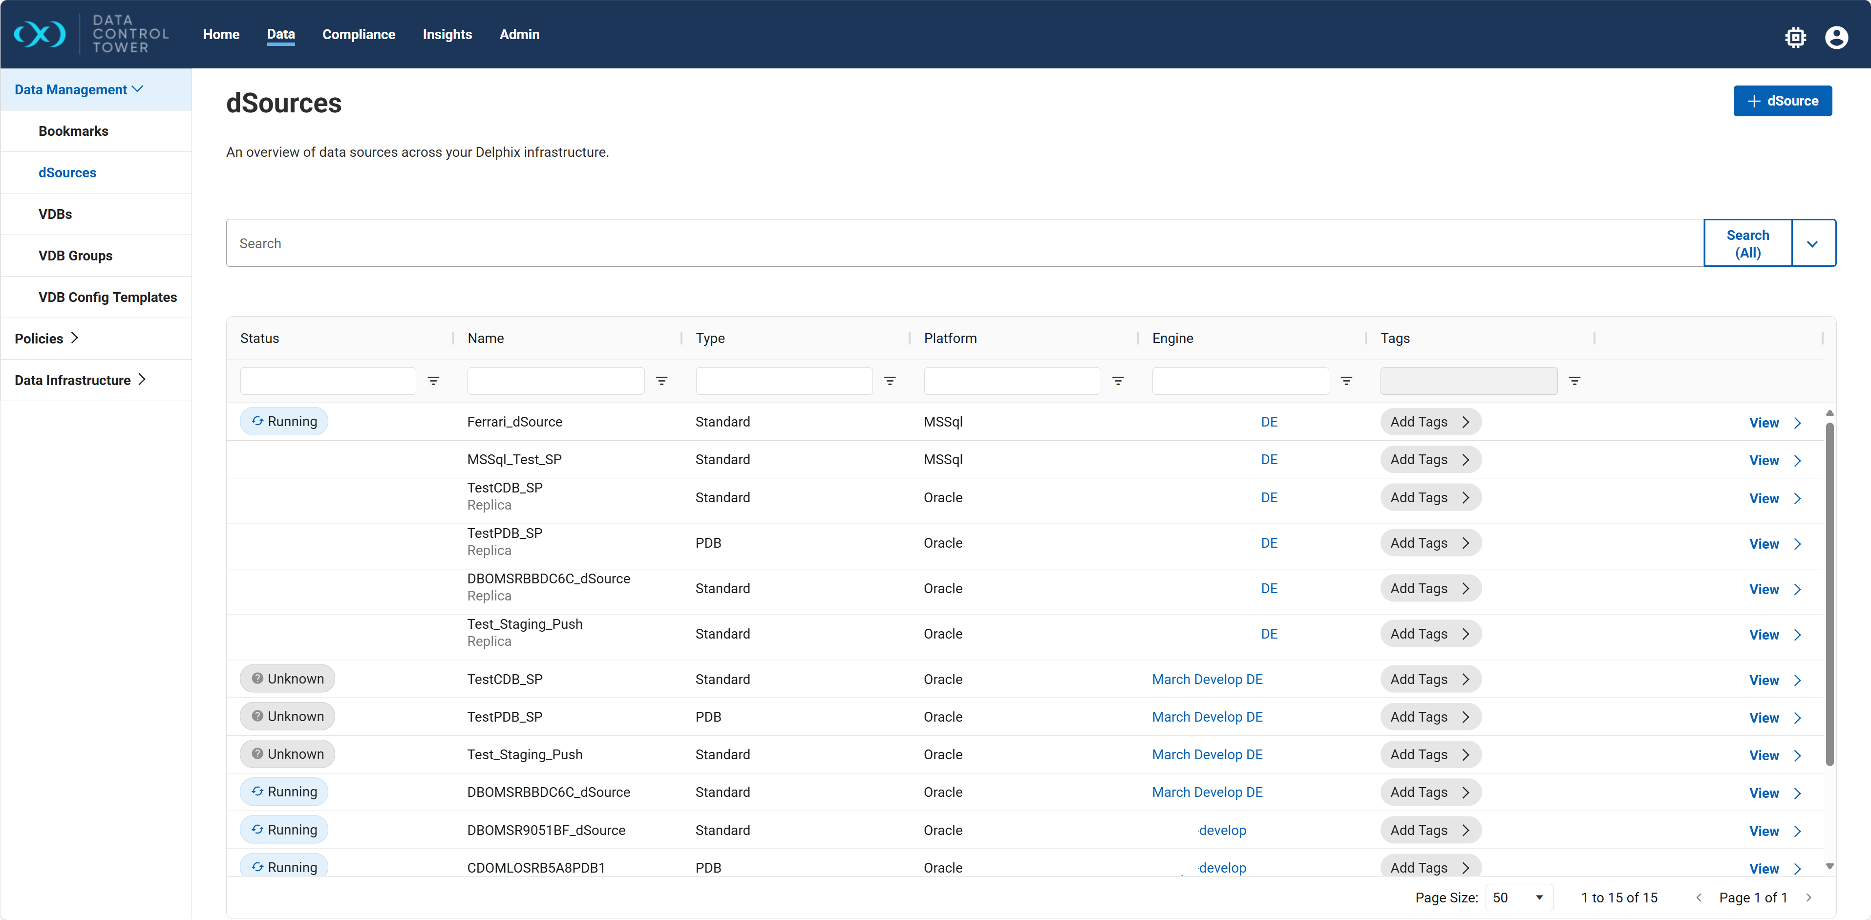Image resolution: width=1871 pixels, height=920 pixels.
Task: Open March Develop DE link for TestCDB_SP
Action: coord(1207,679)
